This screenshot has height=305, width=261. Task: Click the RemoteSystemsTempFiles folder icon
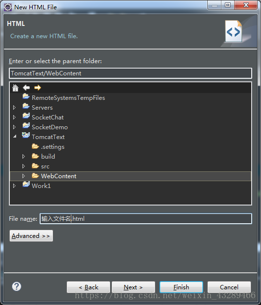point(26,96)
